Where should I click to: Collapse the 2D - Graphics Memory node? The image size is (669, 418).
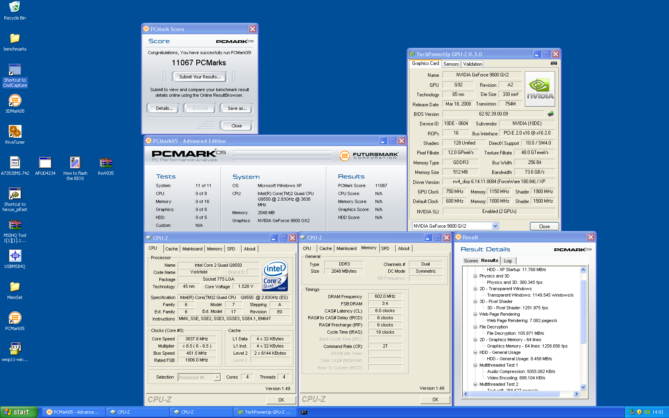tap(475, 340)
